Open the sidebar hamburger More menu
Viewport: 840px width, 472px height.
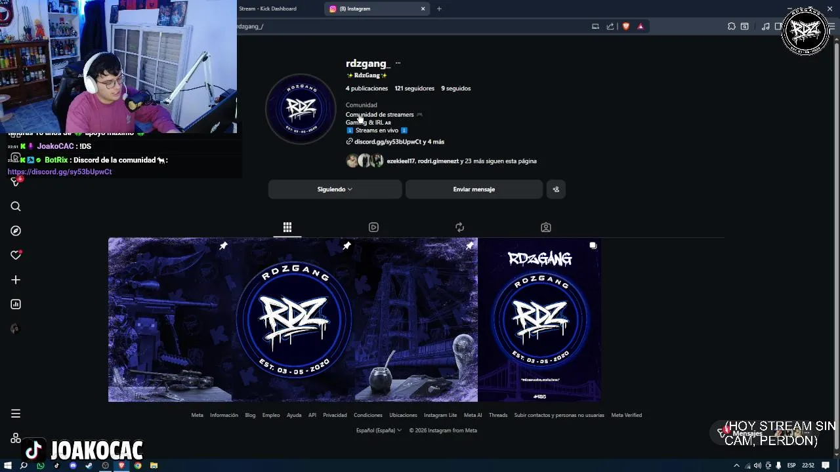tap(16, 414)
